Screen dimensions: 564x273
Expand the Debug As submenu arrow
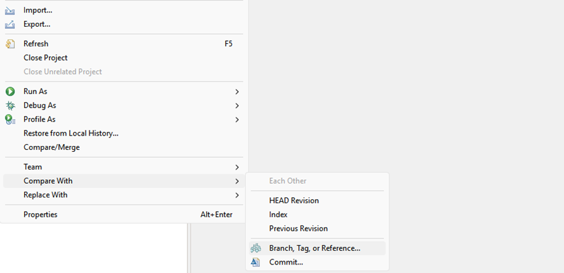237,106
